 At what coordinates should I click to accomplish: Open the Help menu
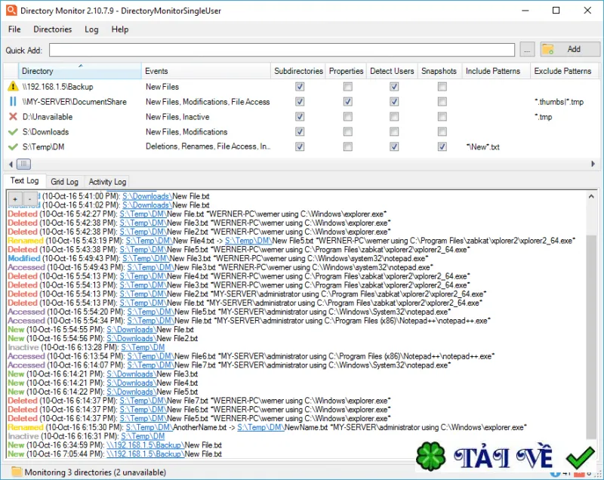point(120,29)
